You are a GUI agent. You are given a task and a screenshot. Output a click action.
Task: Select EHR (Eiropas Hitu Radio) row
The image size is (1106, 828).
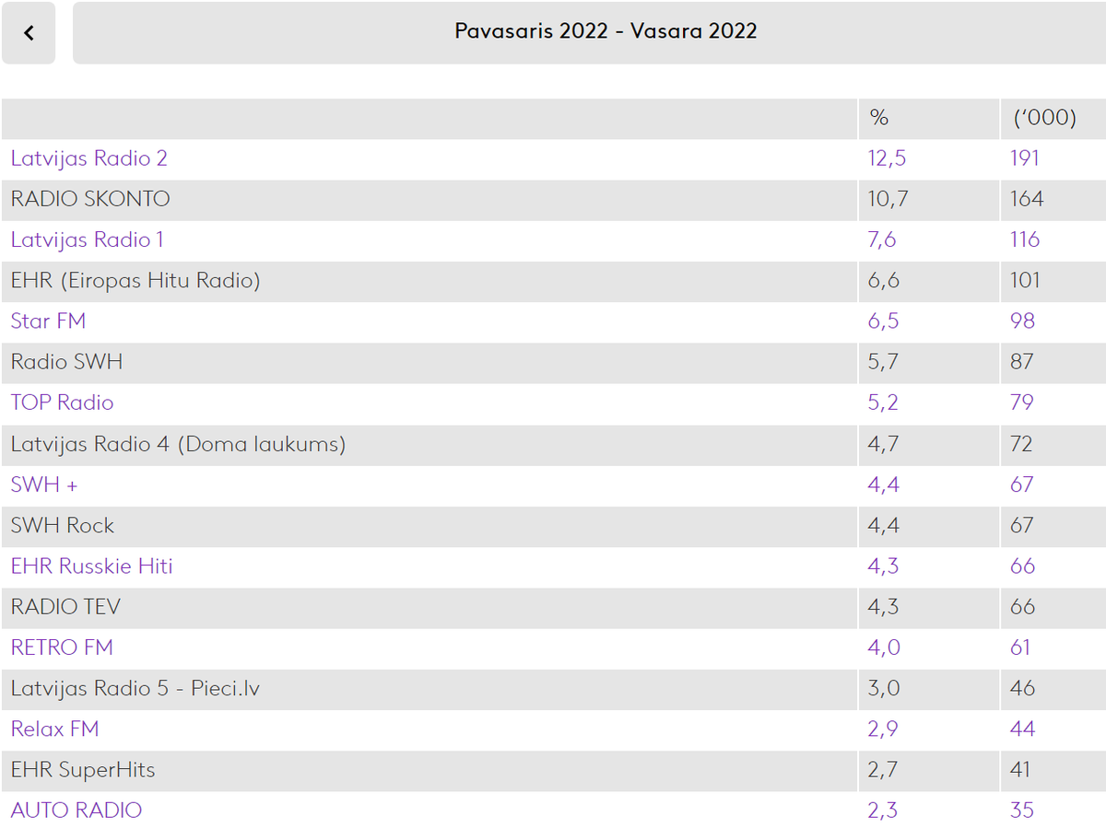553,281
